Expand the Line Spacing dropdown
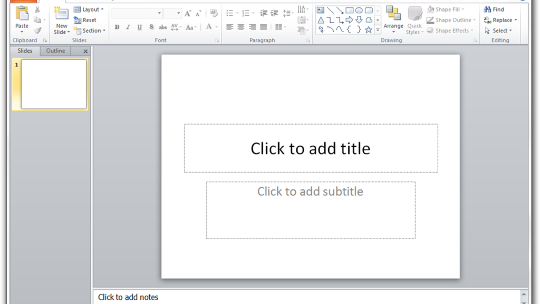Screen dimensions: 540x304 tap(292, 13)
